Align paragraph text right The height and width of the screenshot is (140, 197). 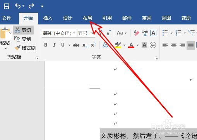point(182,45)
